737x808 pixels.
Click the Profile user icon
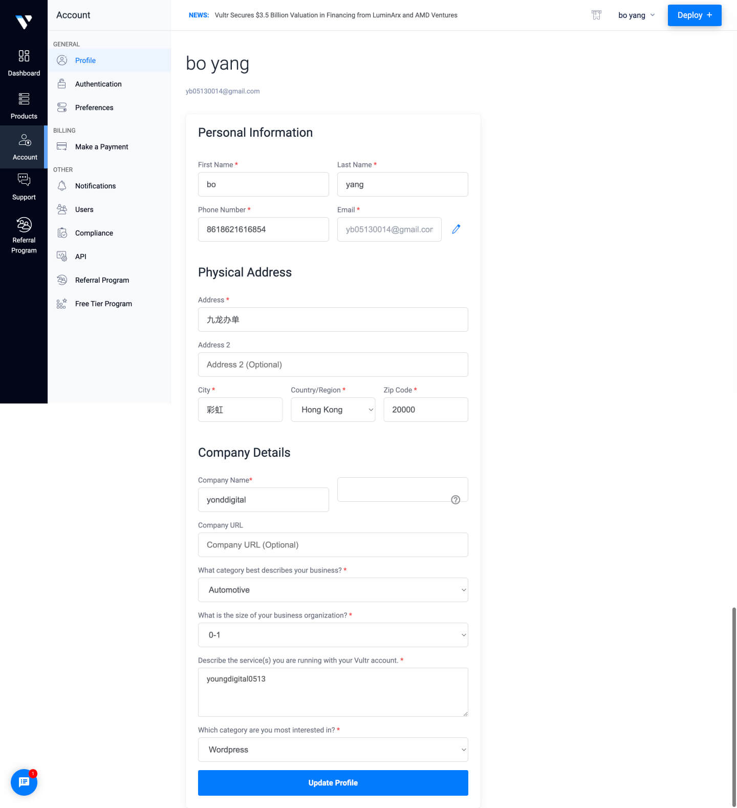pyautogui.click(x=62, y=60)
